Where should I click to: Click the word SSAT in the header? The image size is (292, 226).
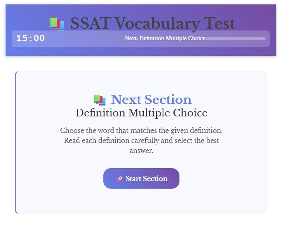91,24
